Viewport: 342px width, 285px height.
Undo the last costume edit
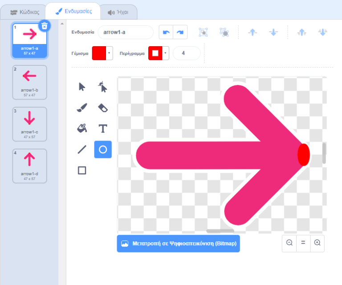[x=166, y=32]
